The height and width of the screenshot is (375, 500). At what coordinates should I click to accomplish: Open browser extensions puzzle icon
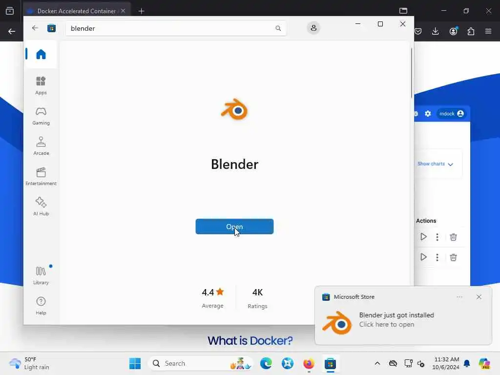click(x=471, y=31)
